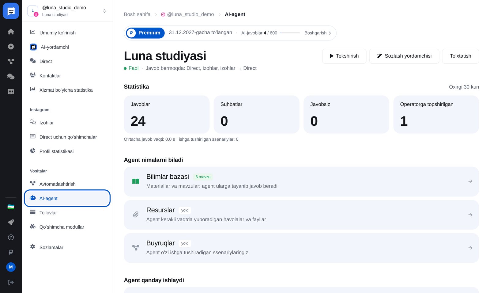Viewport: 490px width, 293px height.
Task: Open the chat app logo icon
Action: click(x=11, y=11)
